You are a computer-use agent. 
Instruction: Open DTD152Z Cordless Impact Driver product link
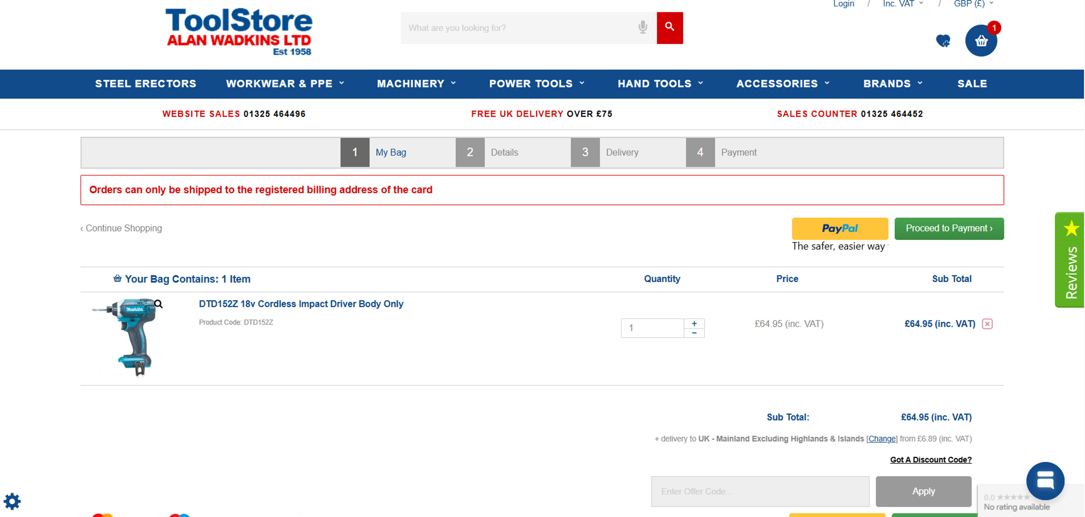pyautogui.click(x=301, y=304)
